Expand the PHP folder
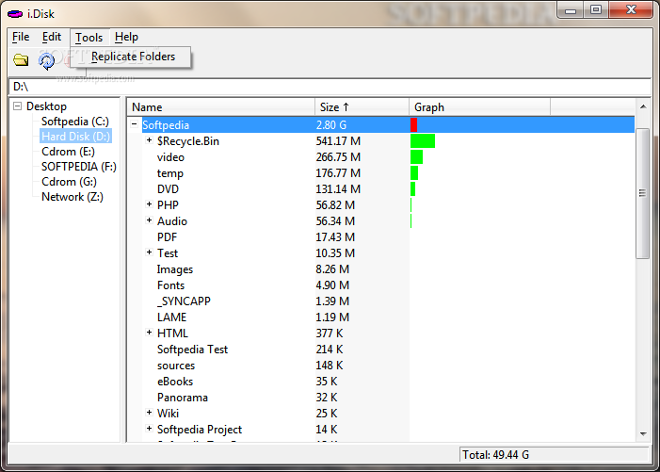 (x=149, y=204)
